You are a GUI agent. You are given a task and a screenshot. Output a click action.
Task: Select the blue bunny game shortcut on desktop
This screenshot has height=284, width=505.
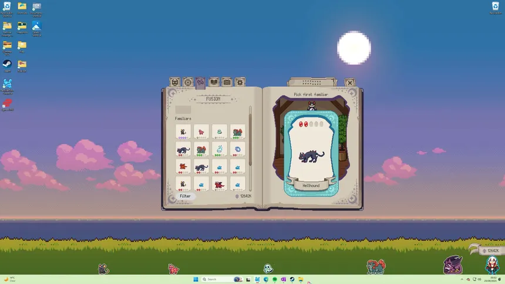7,86
